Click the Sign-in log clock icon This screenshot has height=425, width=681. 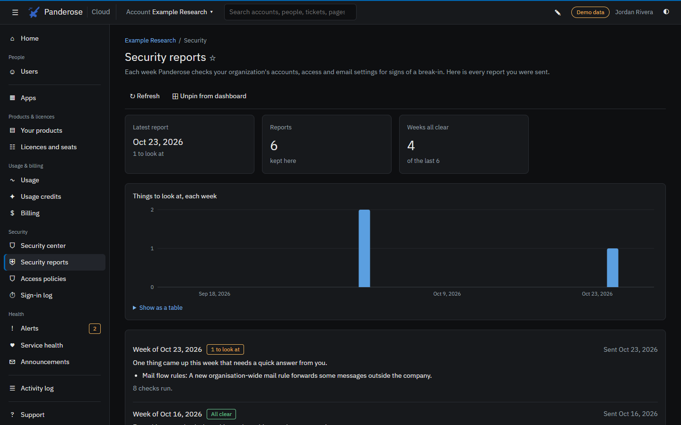click(12, 295)
